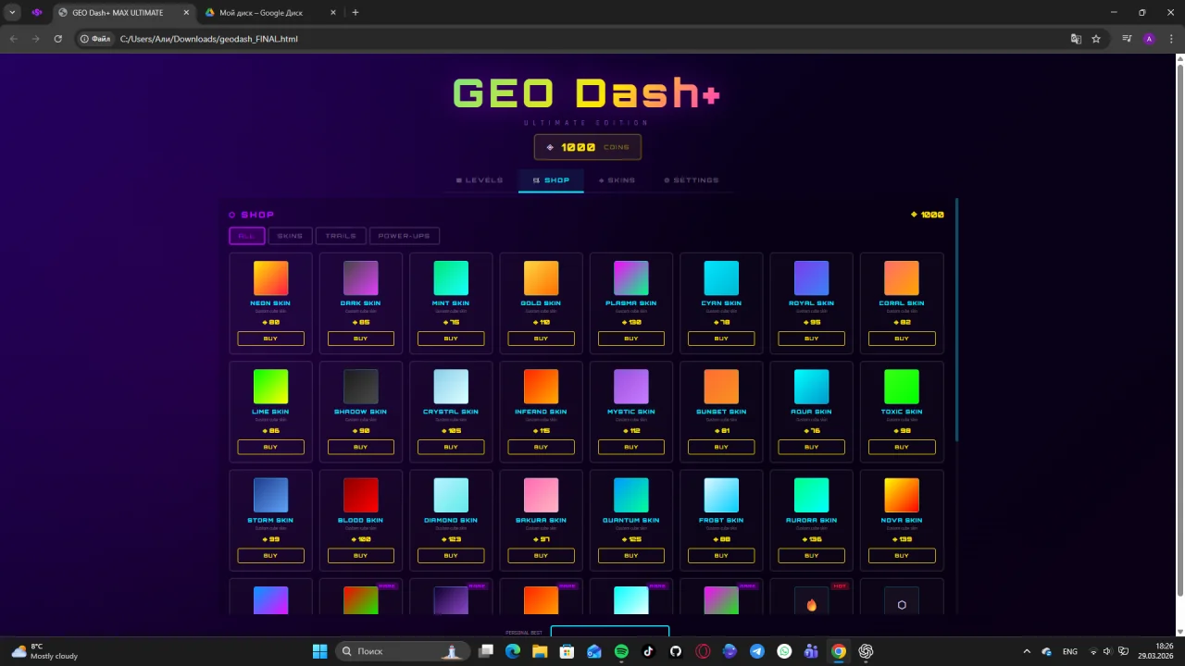Open Opera browser from the taskbar

[703, 651]
